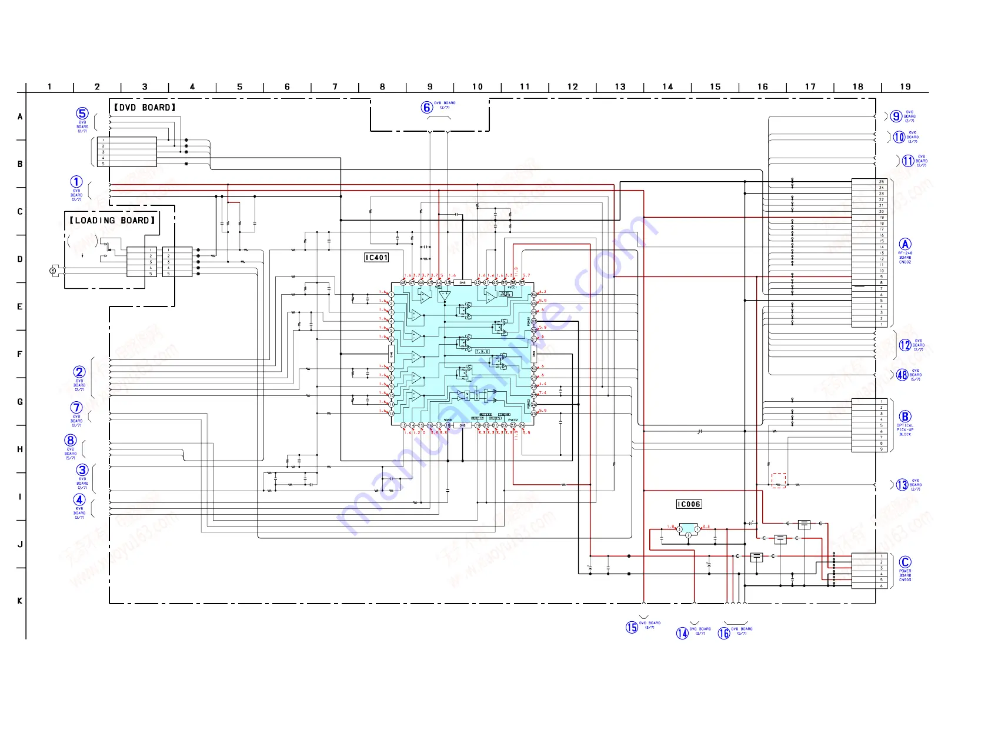
Task: Select the IC401 label
Action: tap(376, 258)
